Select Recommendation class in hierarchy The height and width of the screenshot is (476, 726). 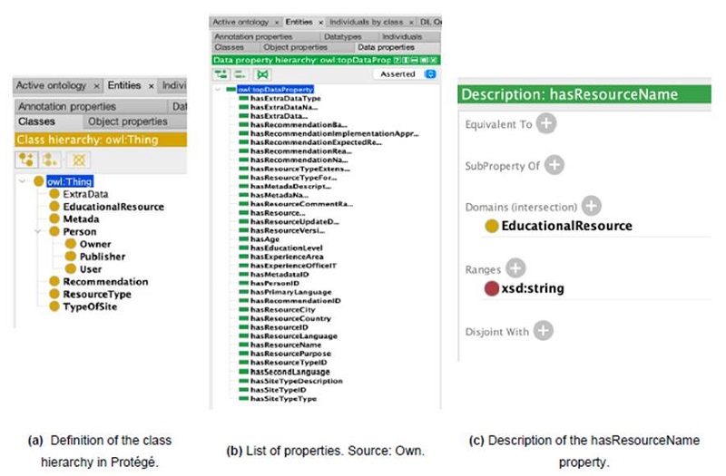click(x=105, y=282)
